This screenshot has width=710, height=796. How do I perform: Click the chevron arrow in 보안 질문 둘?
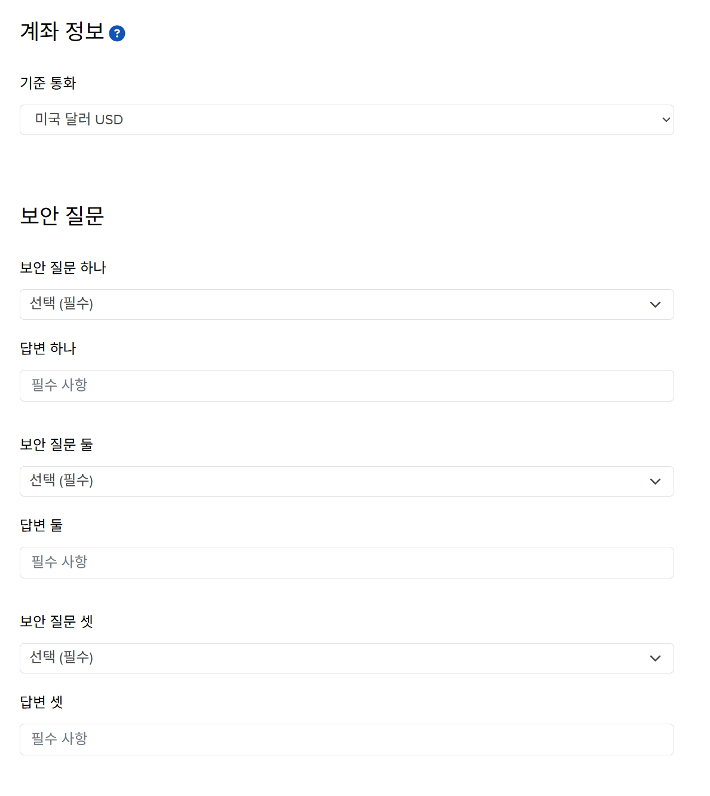[x=655, y=482]
